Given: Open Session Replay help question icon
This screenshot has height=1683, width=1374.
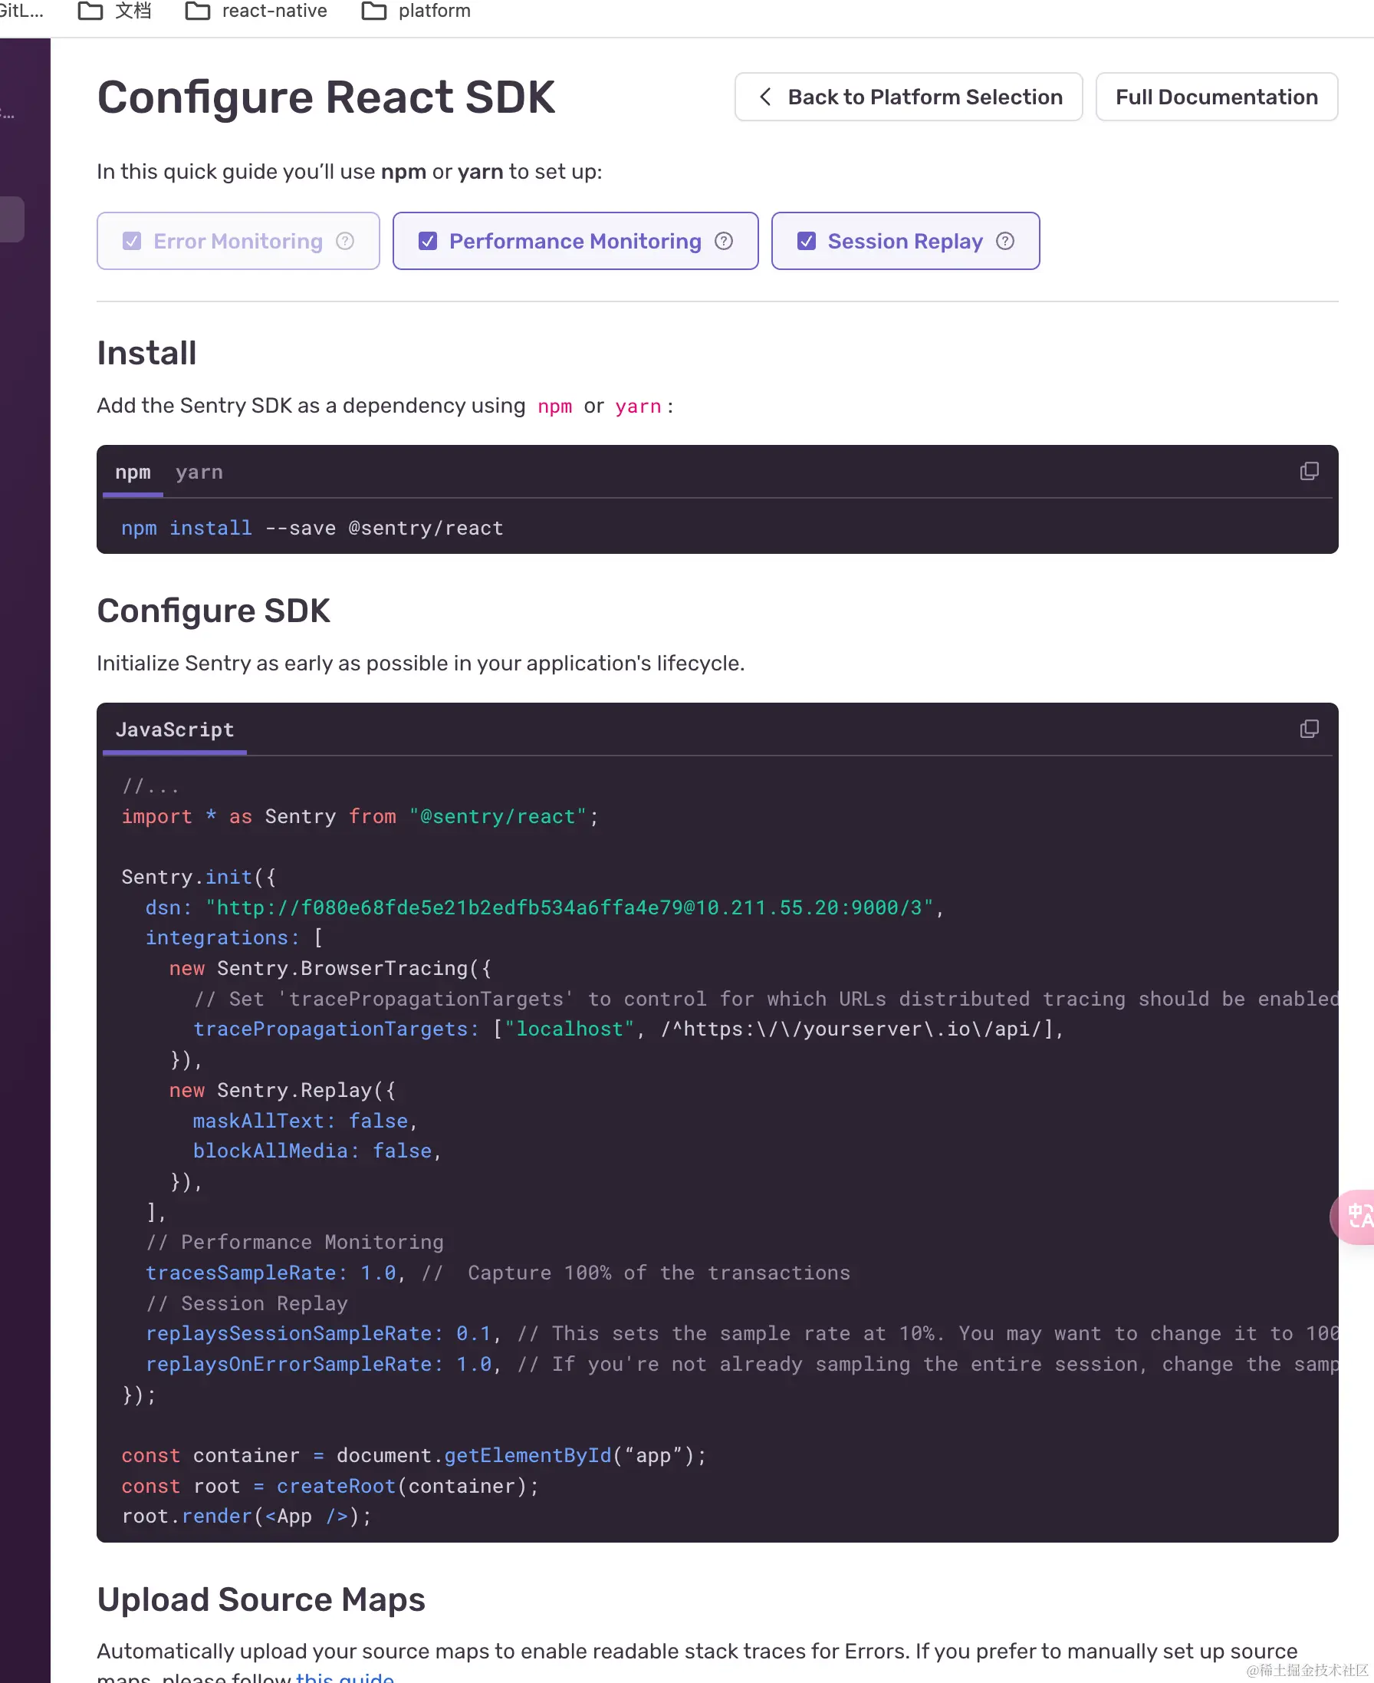Looking at the screenshot, I should point(1005,241).
